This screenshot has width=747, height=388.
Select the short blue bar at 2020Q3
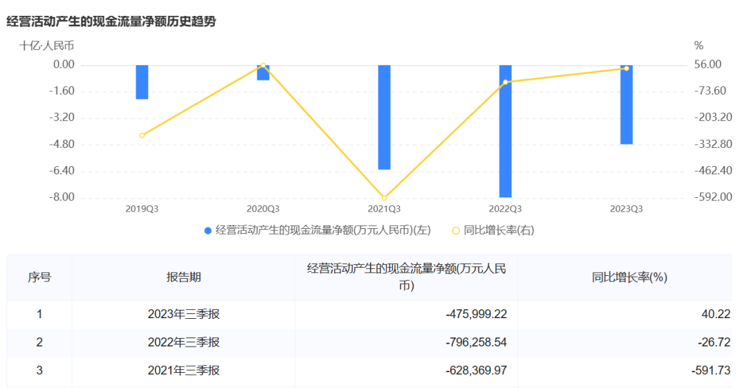click(x=263, y=73)
